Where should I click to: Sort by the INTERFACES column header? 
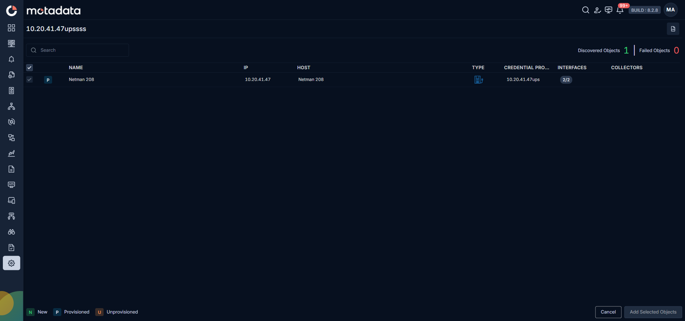(572, 68)
